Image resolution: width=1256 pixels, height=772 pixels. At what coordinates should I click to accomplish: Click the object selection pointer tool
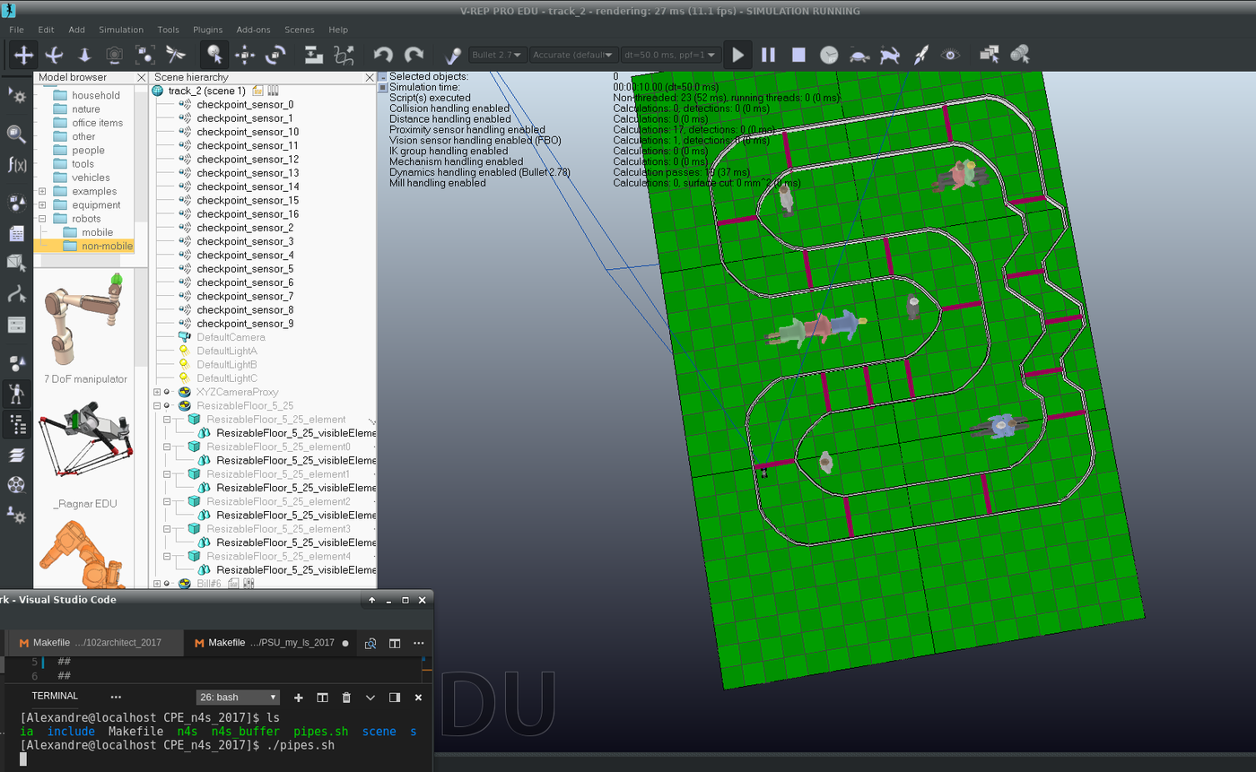214,55
